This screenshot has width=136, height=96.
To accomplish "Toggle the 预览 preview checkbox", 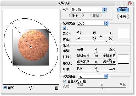I will 5,87.
